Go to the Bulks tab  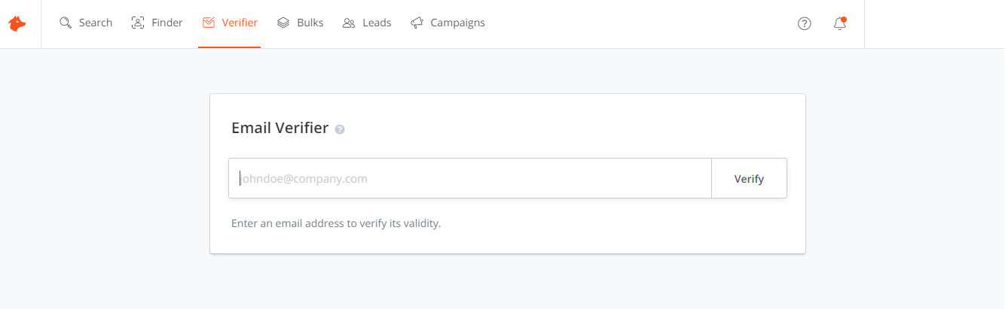pos(310,23)
